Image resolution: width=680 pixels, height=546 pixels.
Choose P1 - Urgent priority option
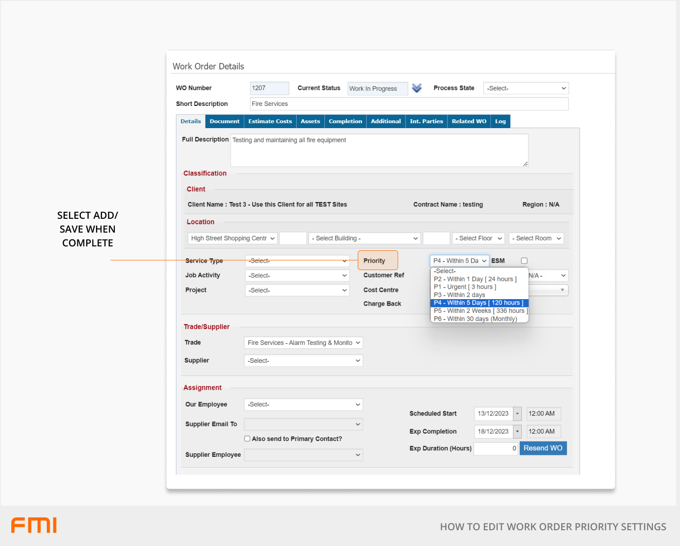point(465,287)
